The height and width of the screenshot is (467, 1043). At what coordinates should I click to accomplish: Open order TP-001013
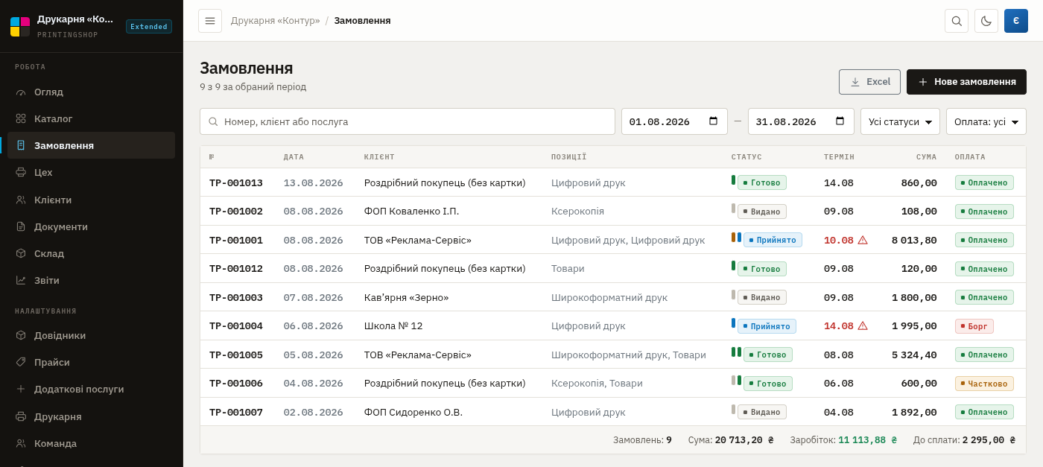click(x=236, y=182)
